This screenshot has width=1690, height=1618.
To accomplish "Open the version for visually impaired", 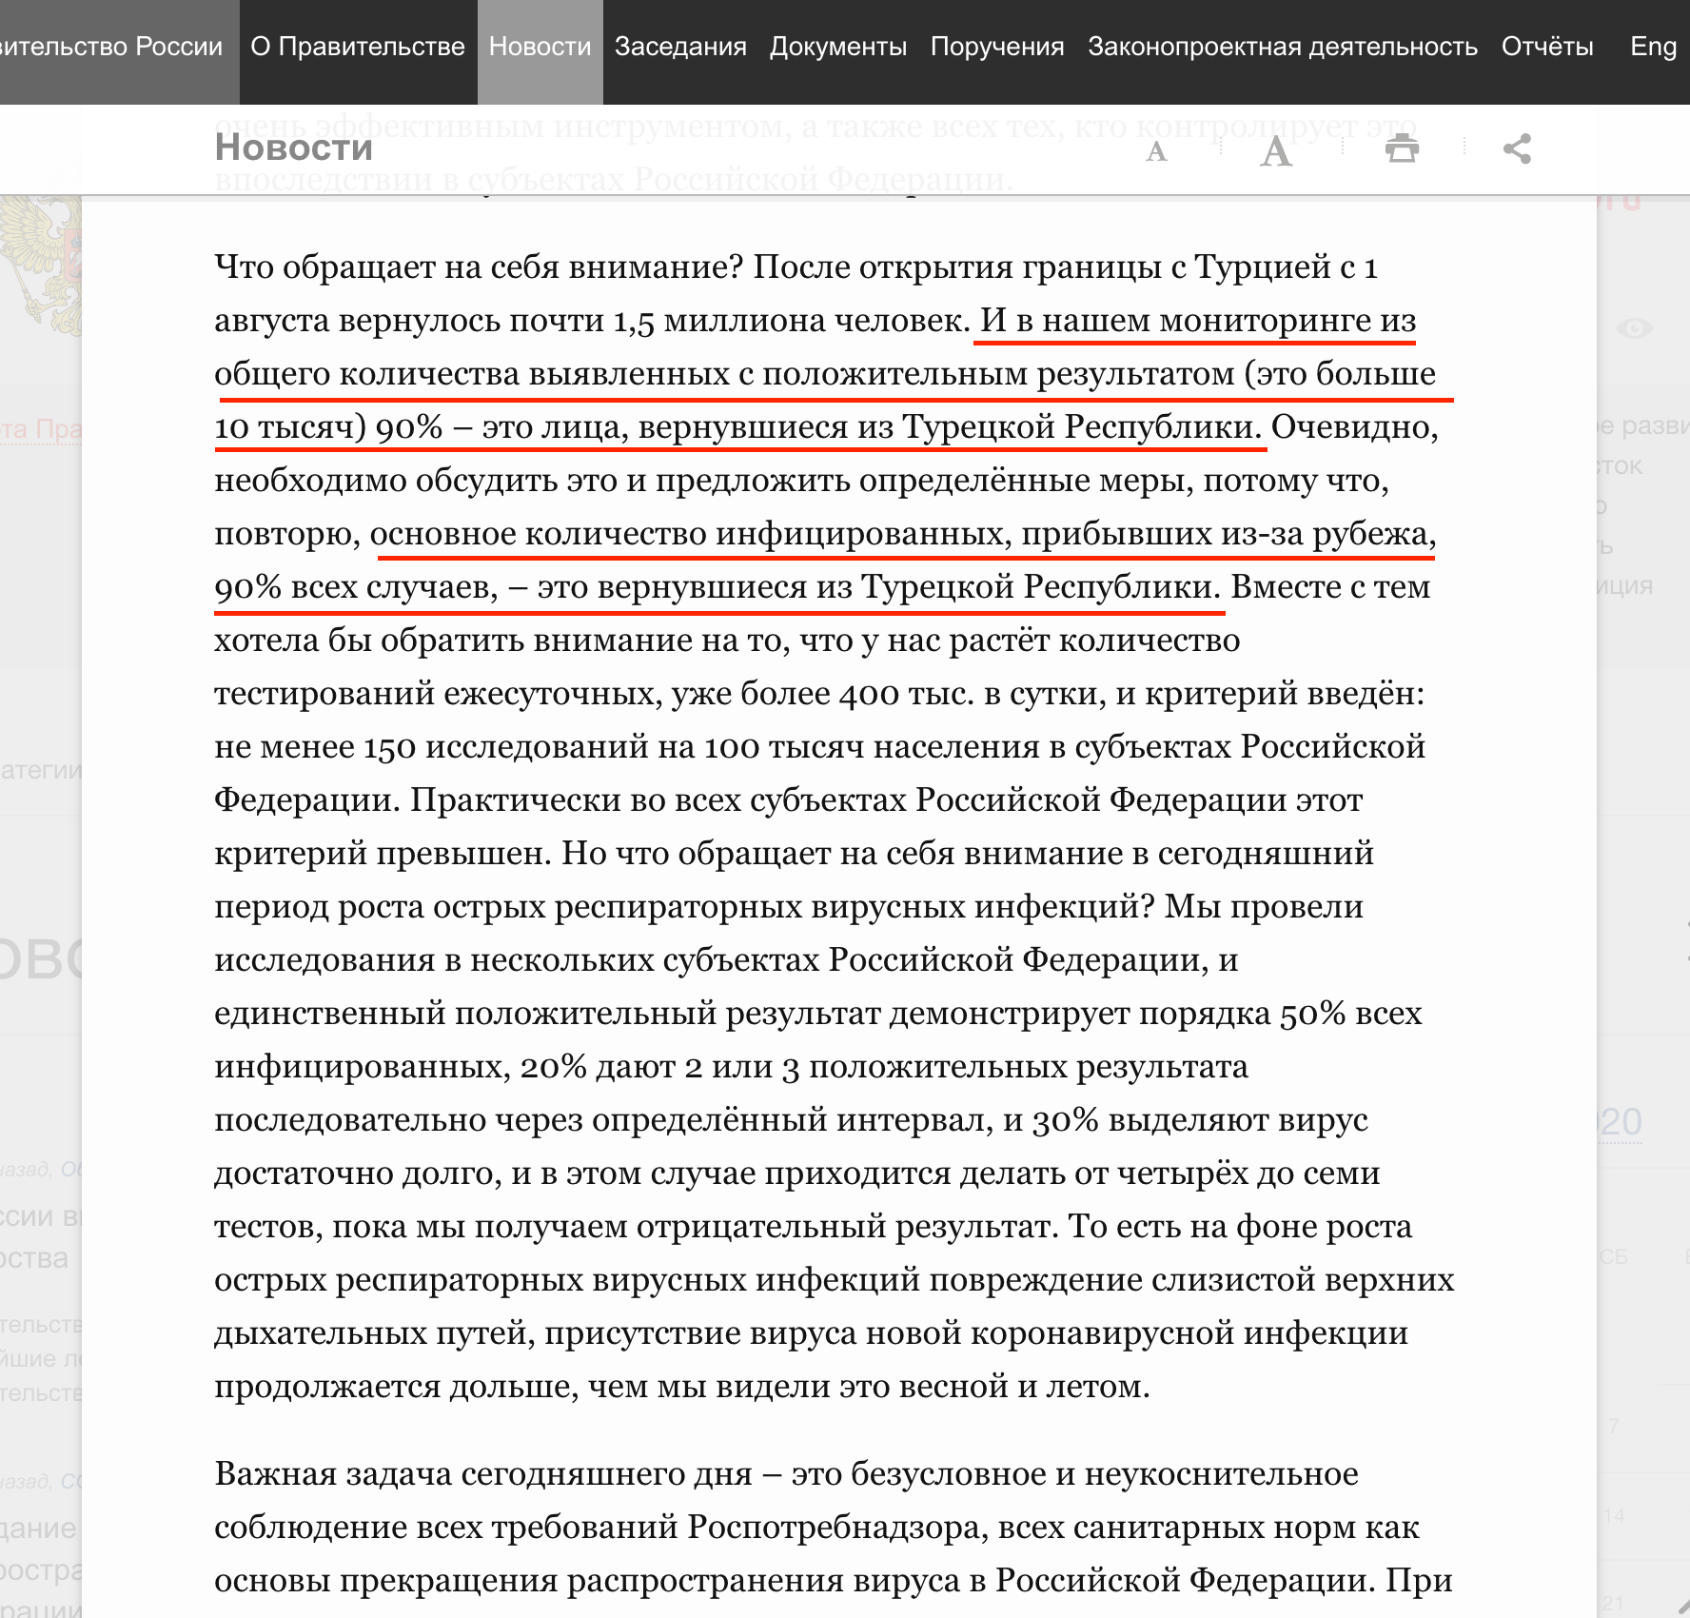I will coord(1635,330).
